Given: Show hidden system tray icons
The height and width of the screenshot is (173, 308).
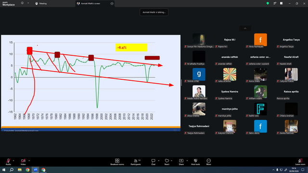Looking at the screenshot, I should coord(273,170).
